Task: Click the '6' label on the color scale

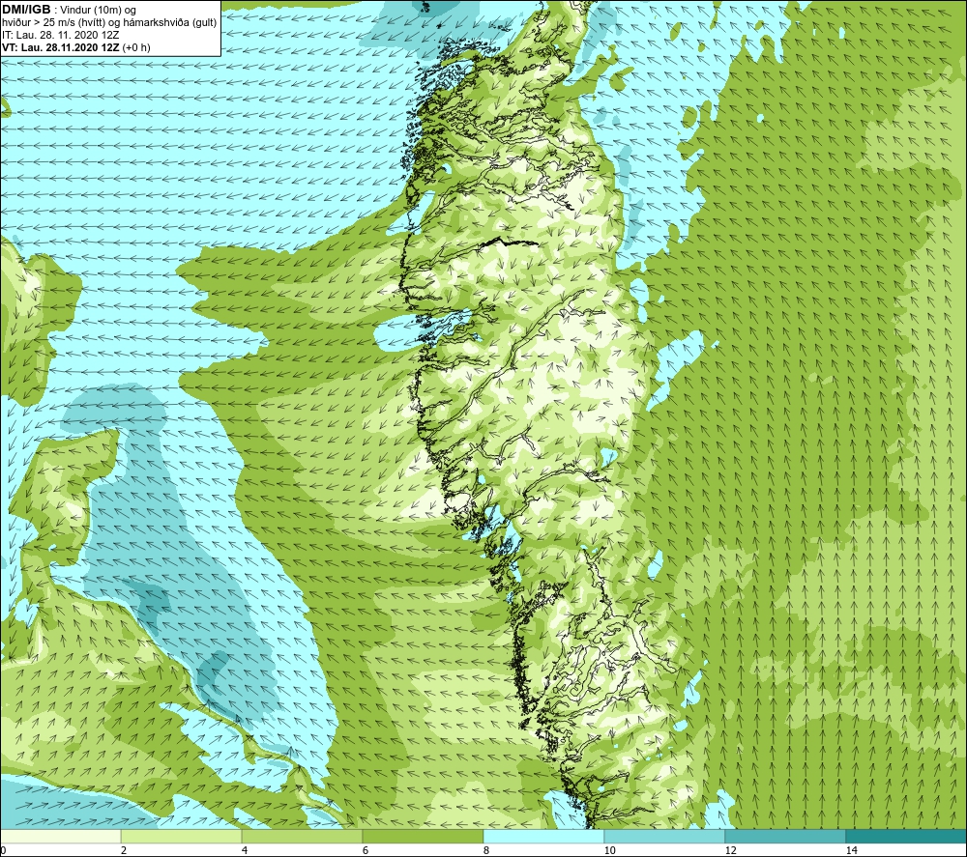Action: pos(366,851)
